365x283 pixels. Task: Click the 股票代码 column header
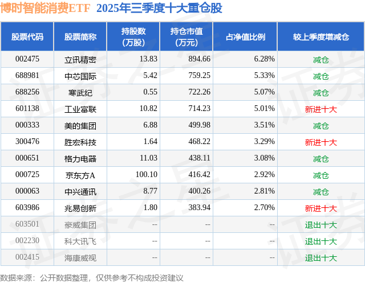(27, 36)
